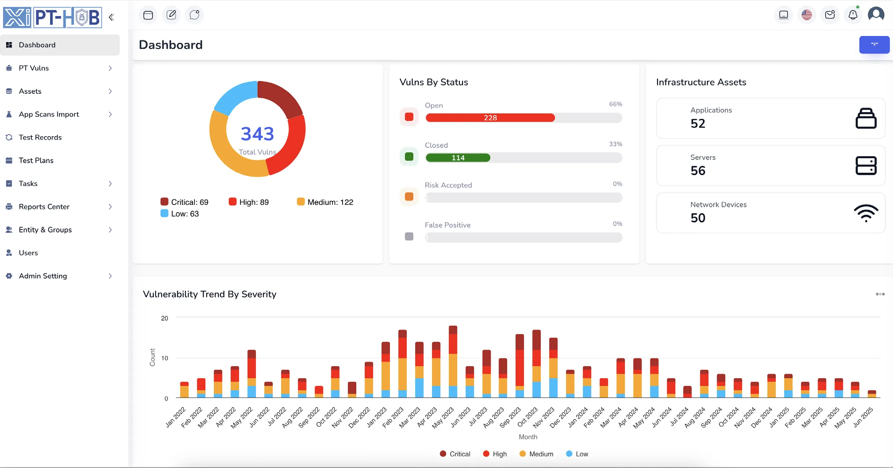Open the user profile avatar
This screenshot has width=893, height=468.
click(876, 14)
